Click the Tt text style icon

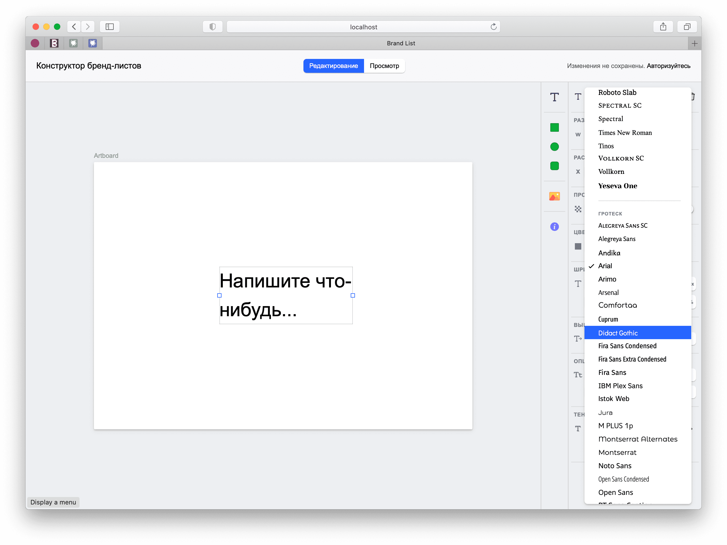[x=578, y=375]
